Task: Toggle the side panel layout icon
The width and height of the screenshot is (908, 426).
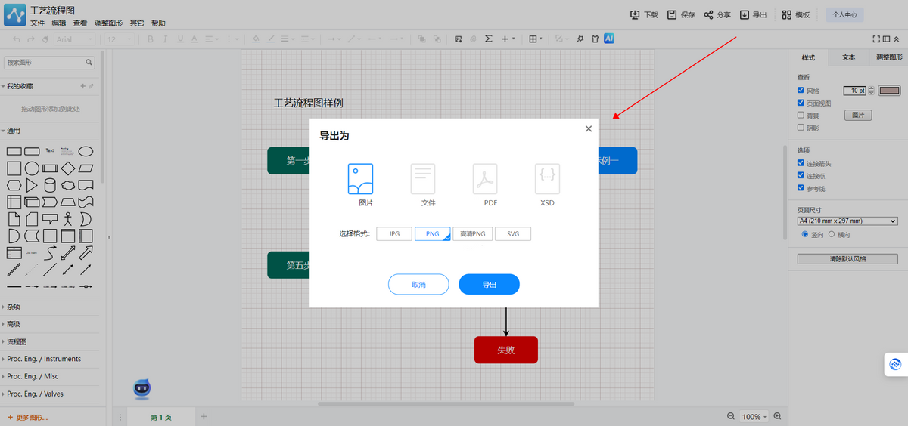Action: [x=886, y=39]
